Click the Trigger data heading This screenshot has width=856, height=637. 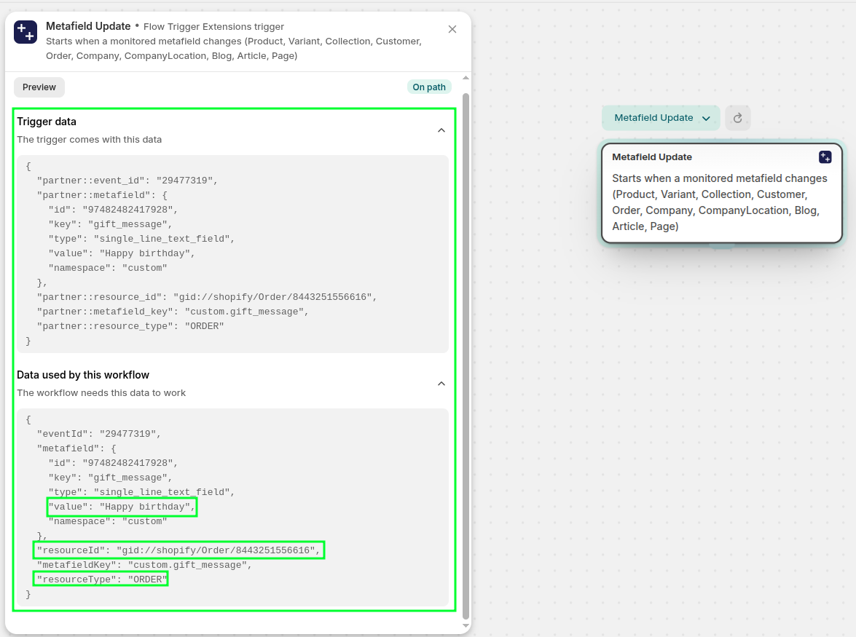(x=47, y=122)
